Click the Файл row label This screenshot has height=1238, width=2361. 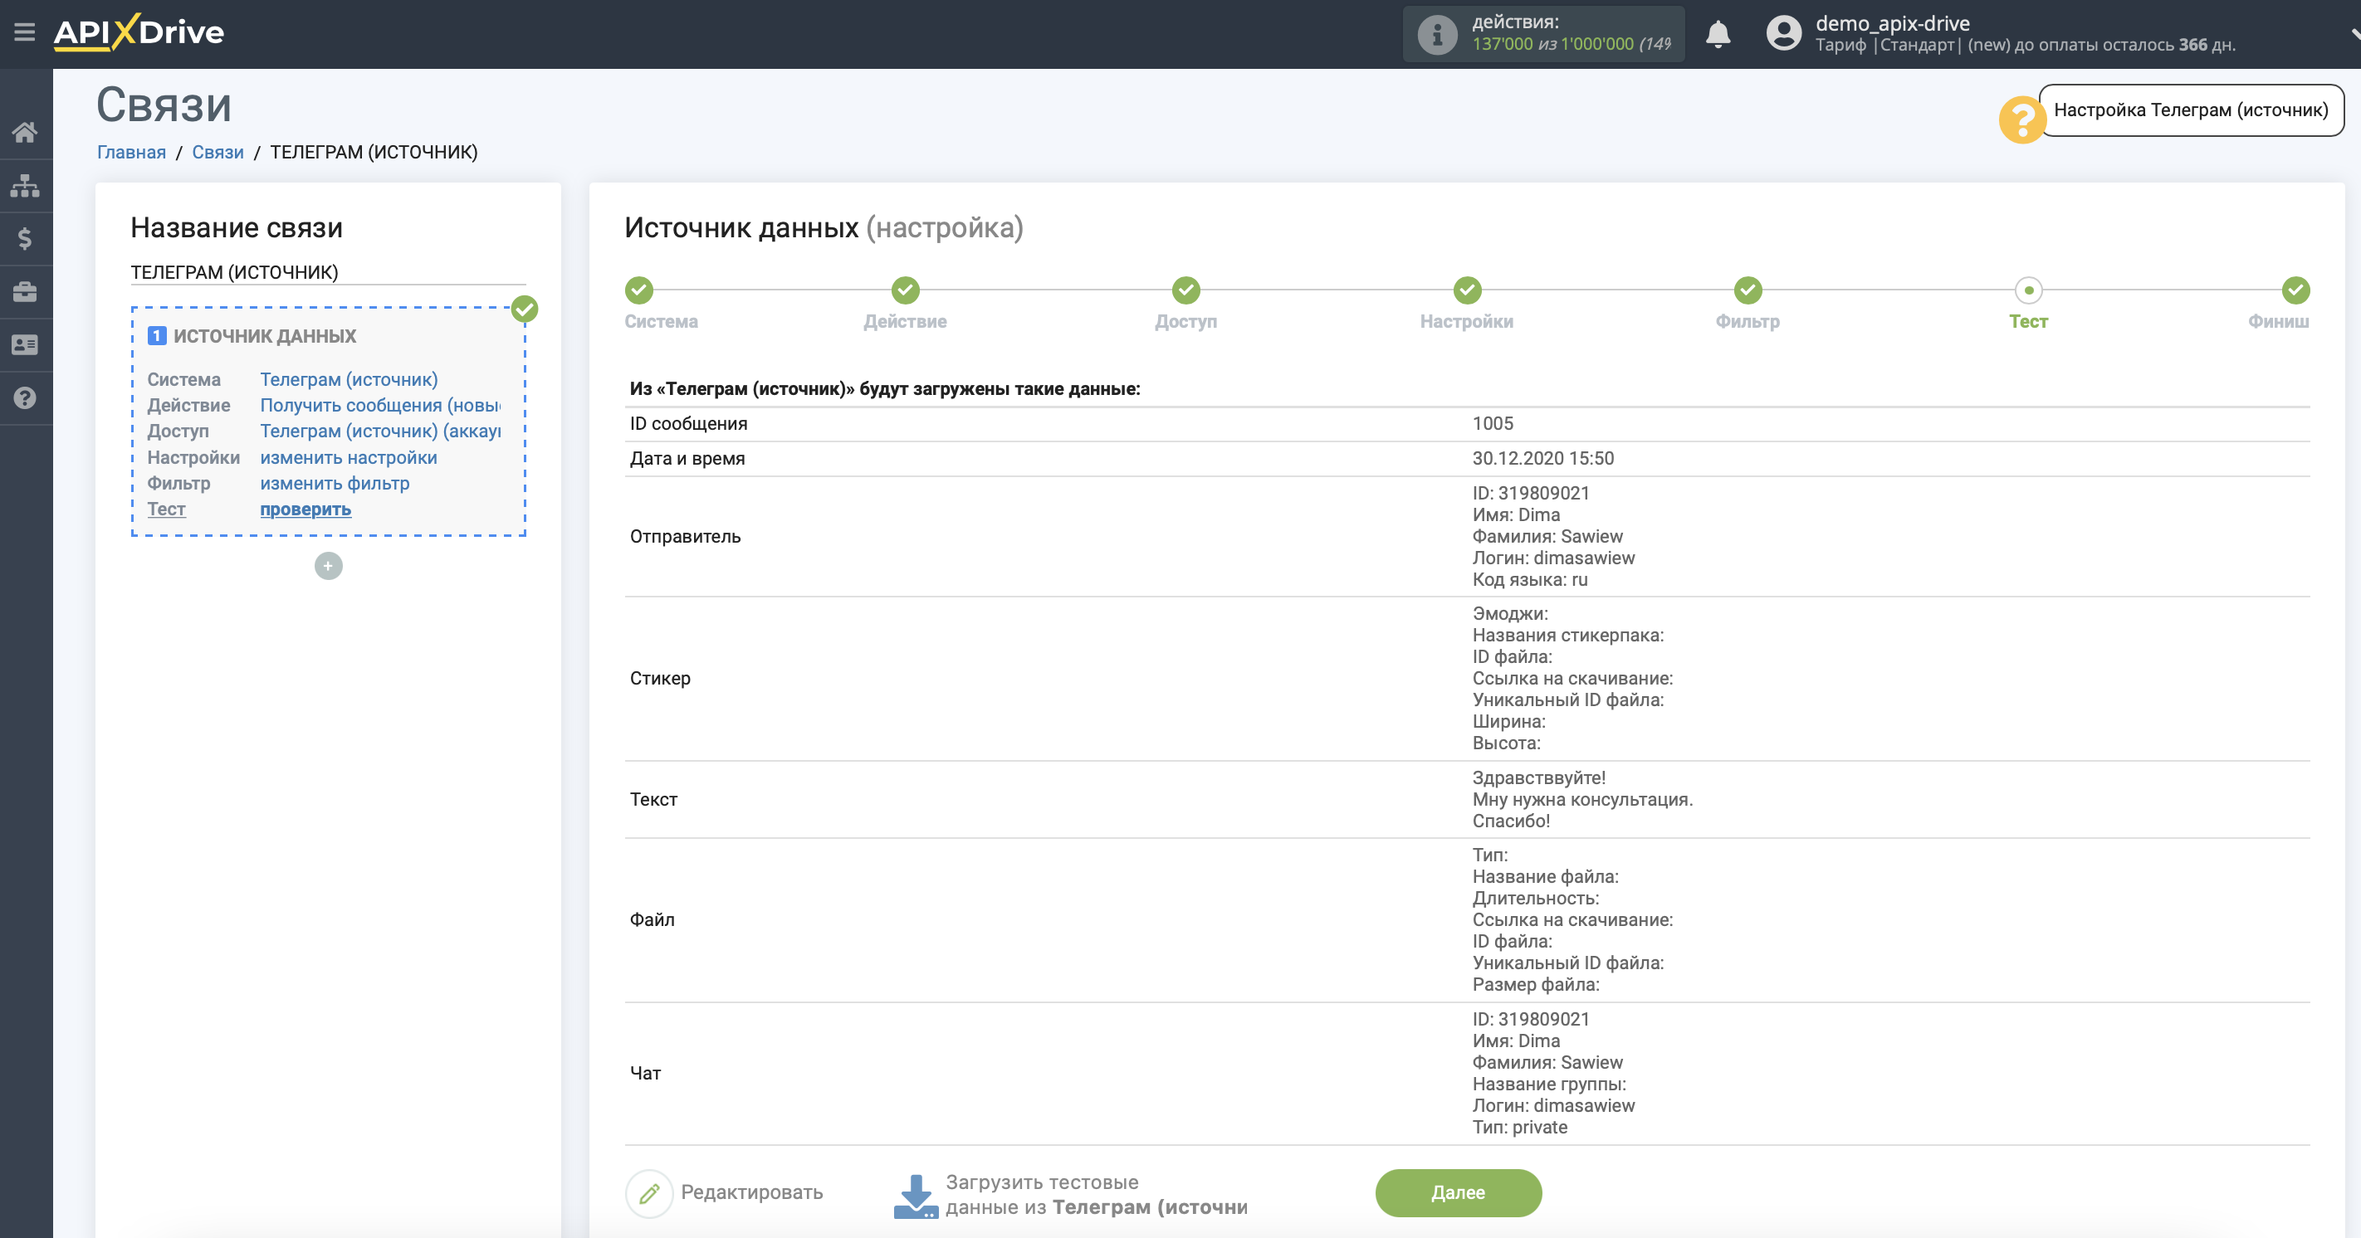pyautogui.click(x=652, y=919)
